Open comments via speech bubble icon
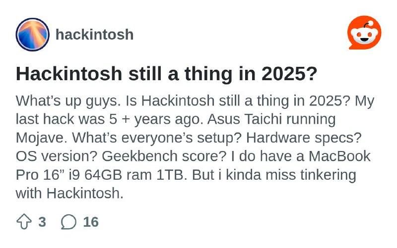The height and width of the screenshot is (248, 397). (x=68, y=222)
